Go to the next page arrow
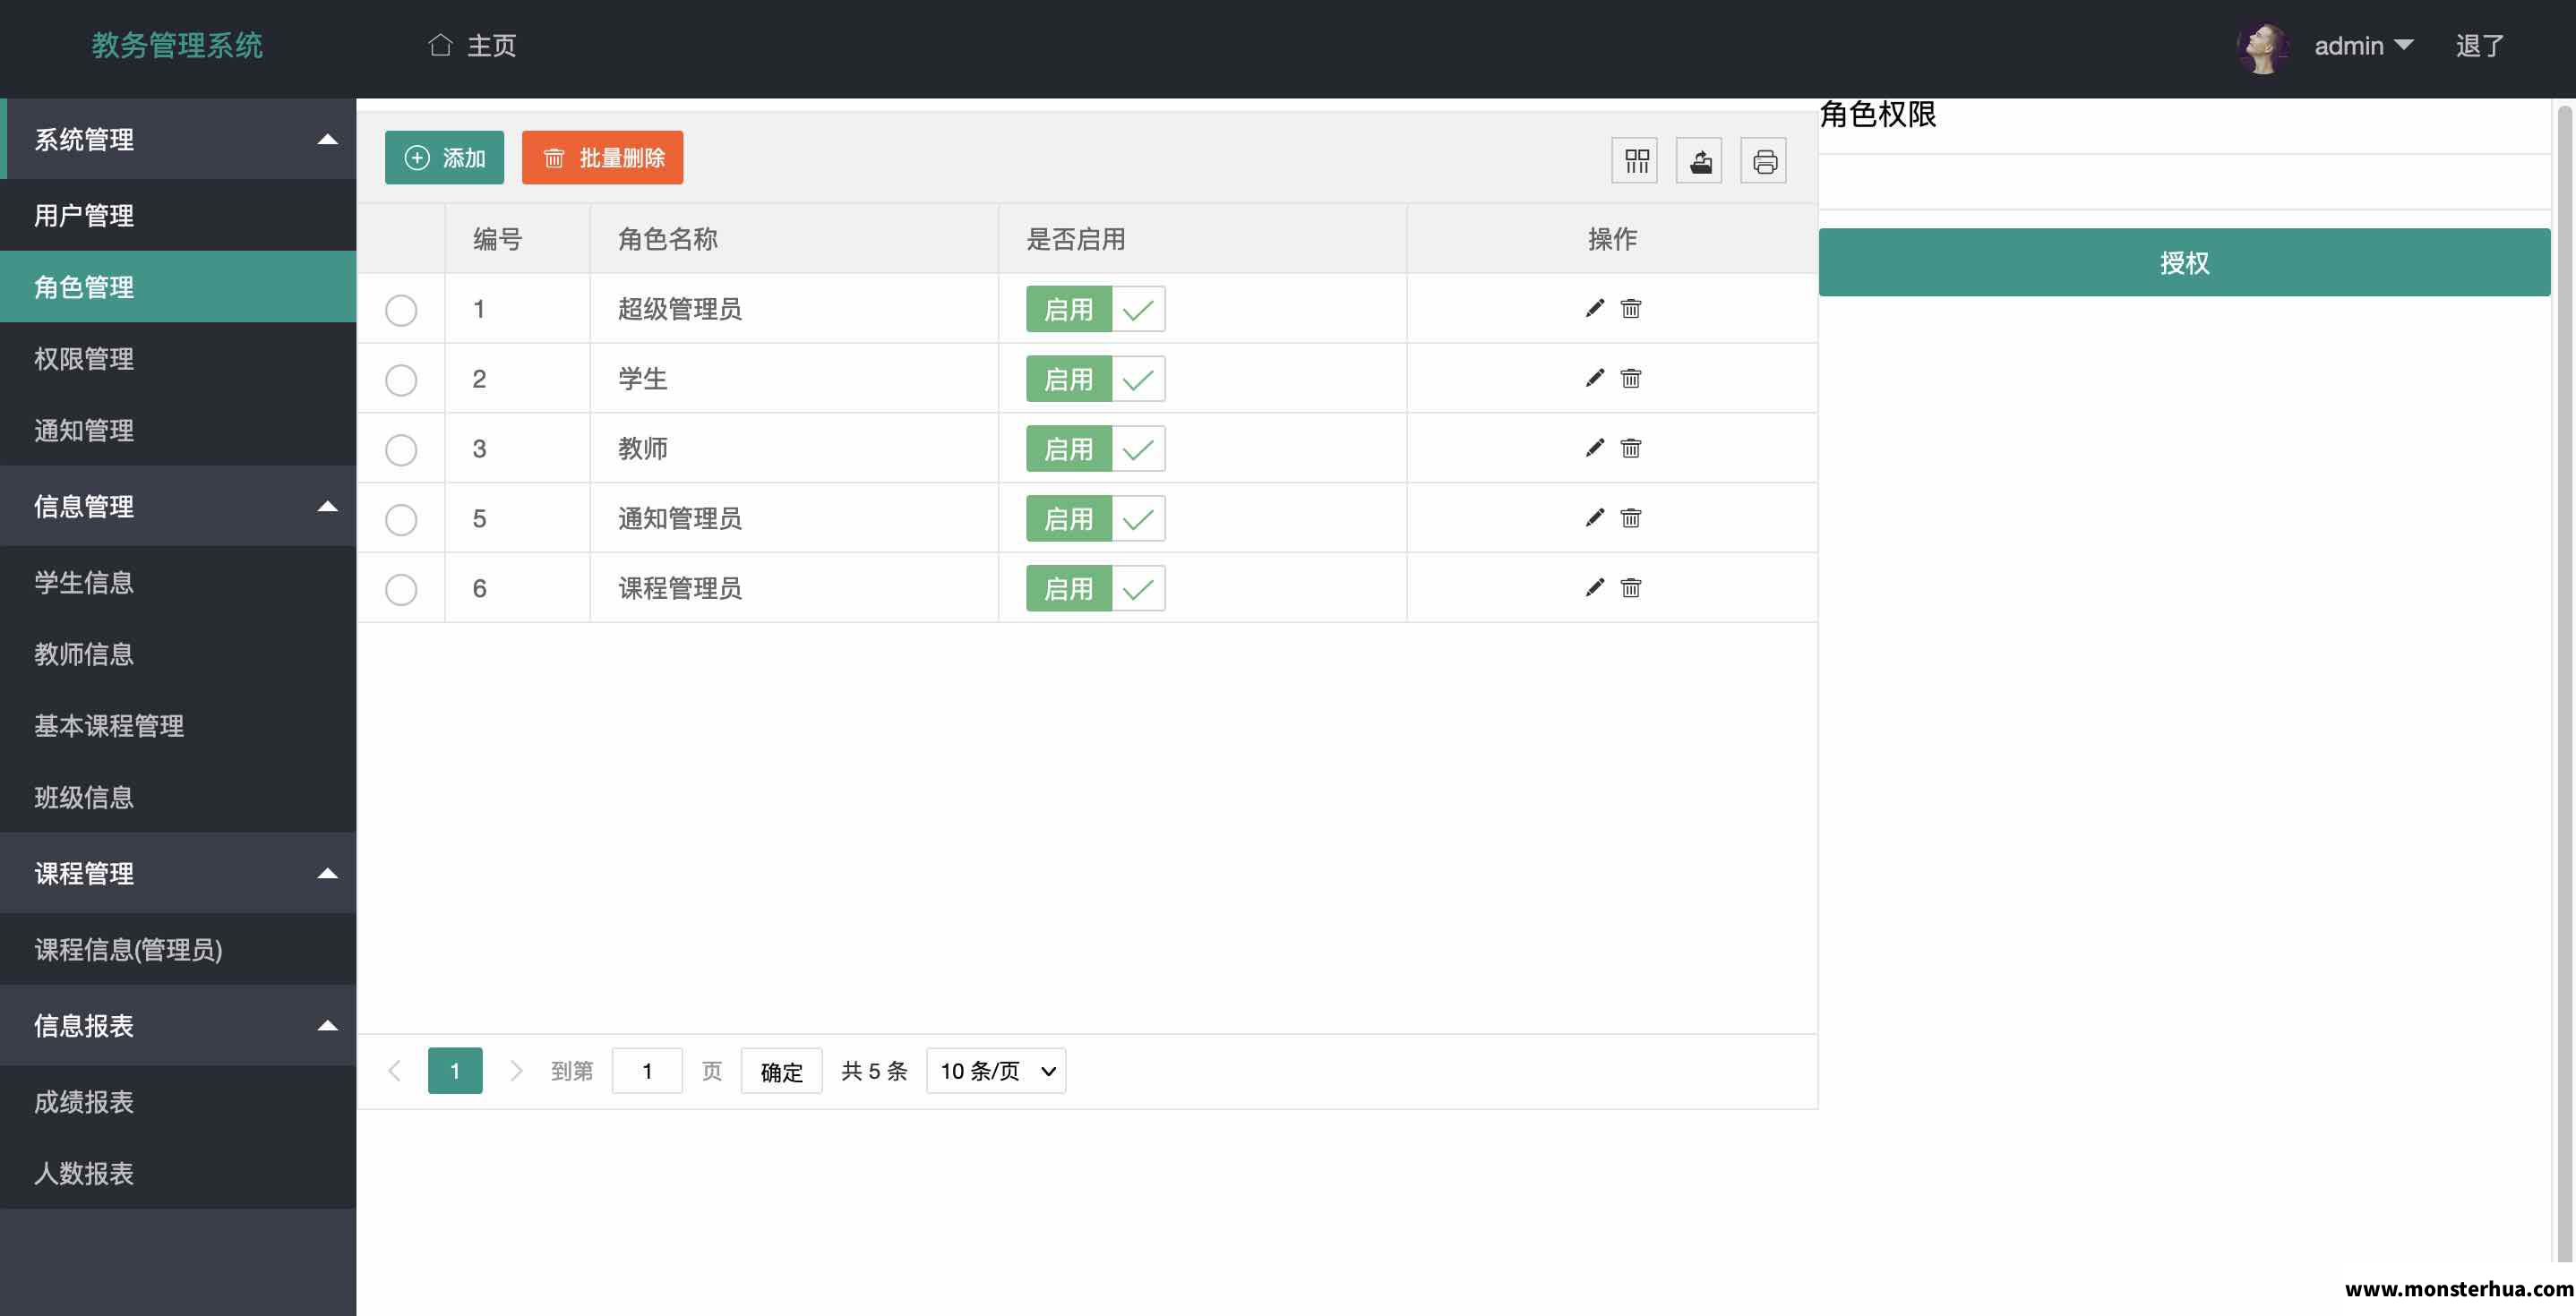This screenshot has width=2576, height=1316. (x=516, y=1072)
